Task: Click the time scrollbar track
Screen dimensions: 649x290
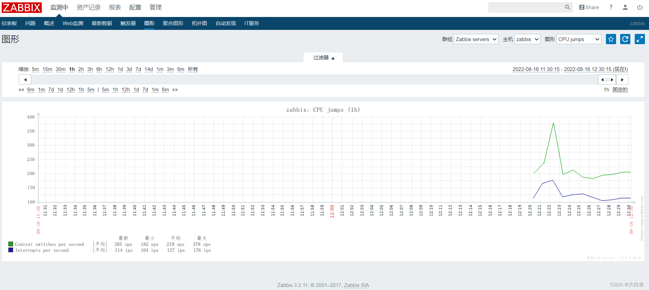Action: [314, 79]
